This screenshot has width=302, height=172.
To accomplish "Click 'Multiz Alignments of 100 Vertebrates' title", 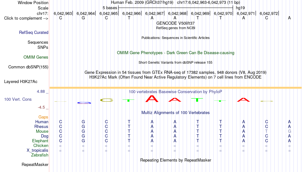I will [x=175, y=113].
